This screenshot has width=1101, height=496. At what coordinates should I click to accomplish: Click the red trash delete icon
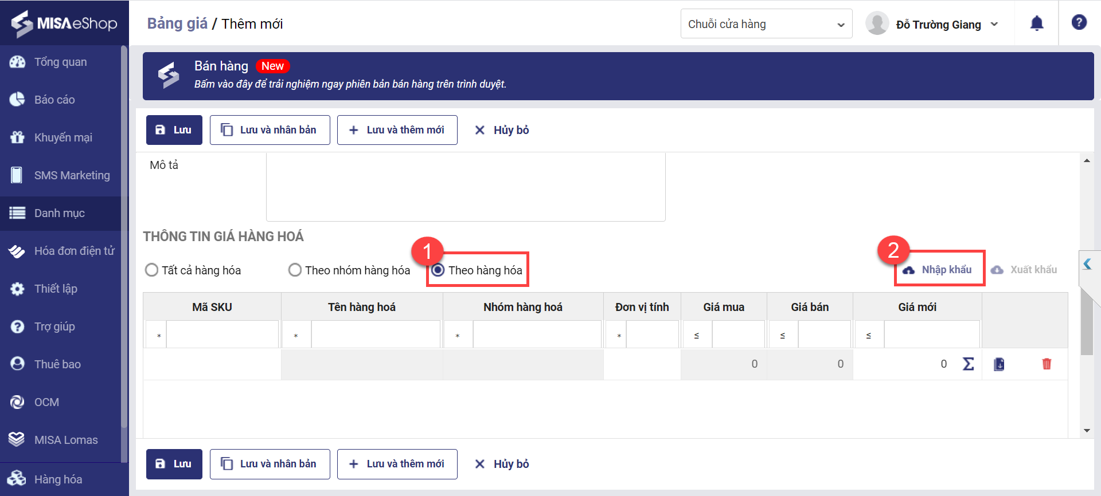(x=1047, y=364)
